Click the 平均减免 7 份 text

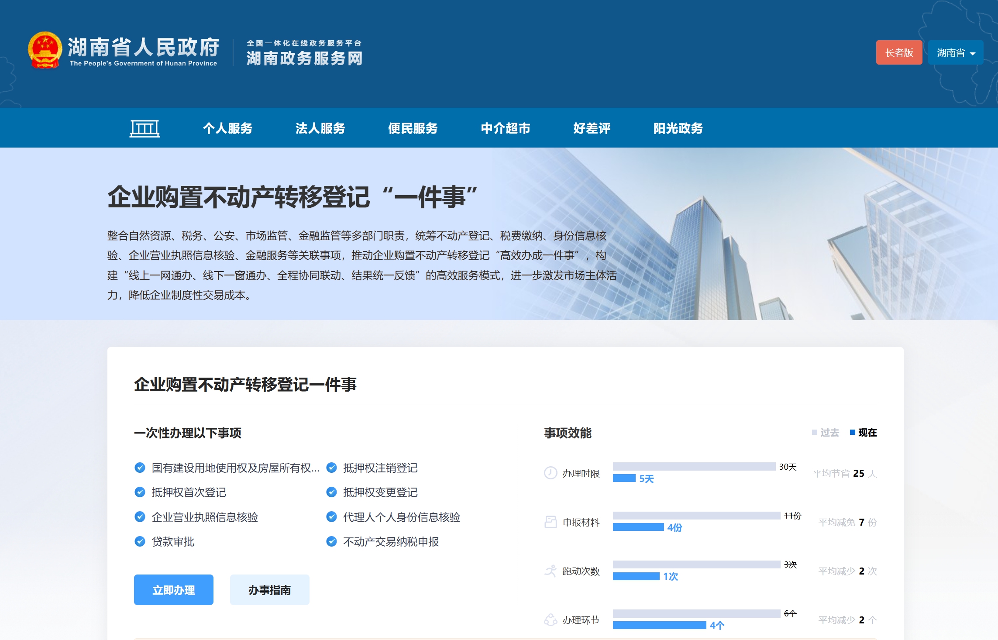coord(847,522)
